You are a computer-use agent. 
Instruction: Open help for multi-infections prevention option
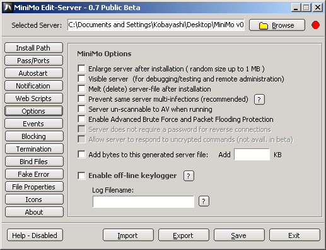pyautogui.click(x=259, y=99)
